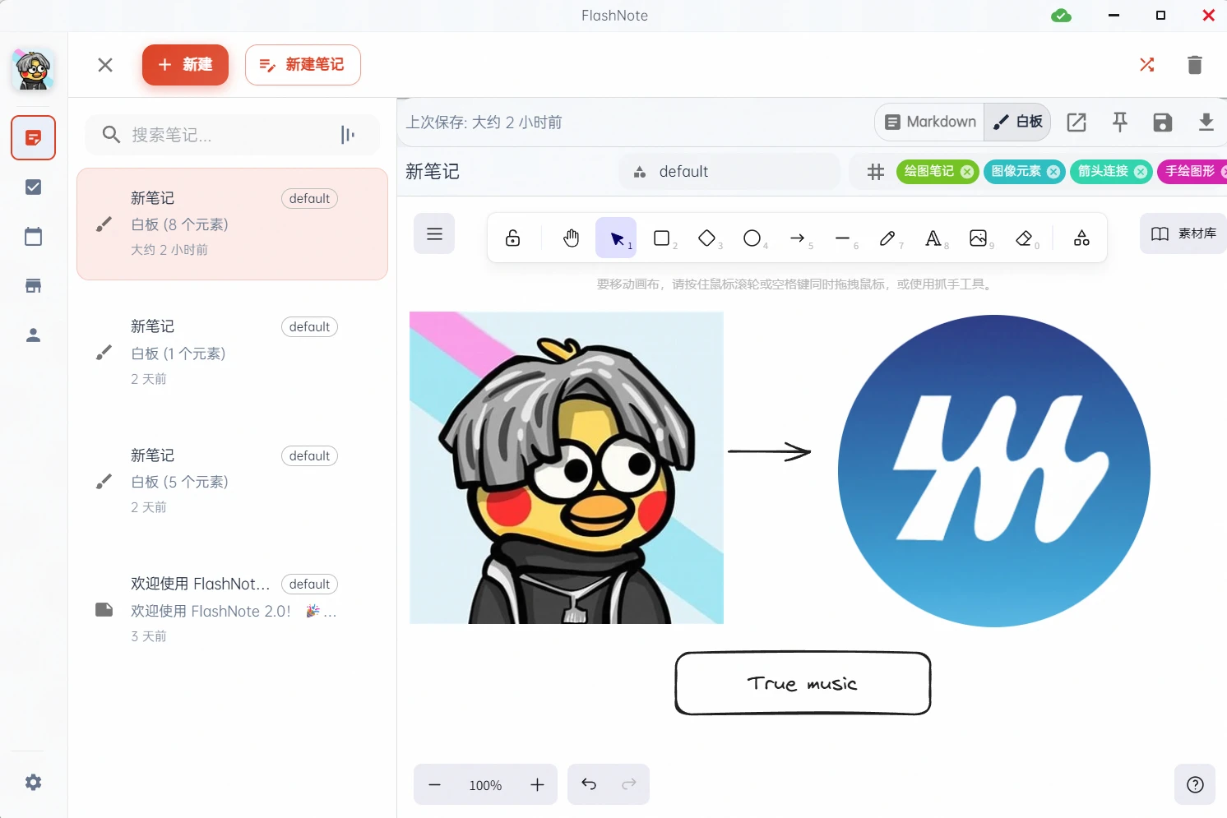The height and width of the screenshot is (818, 1227).
Task: Select the eraser tool
Action: (1024, 238)
